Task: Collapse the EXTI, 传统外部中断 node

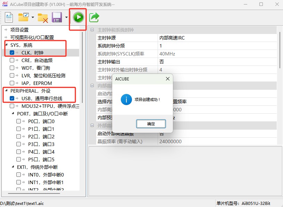Action: [13, 167]
